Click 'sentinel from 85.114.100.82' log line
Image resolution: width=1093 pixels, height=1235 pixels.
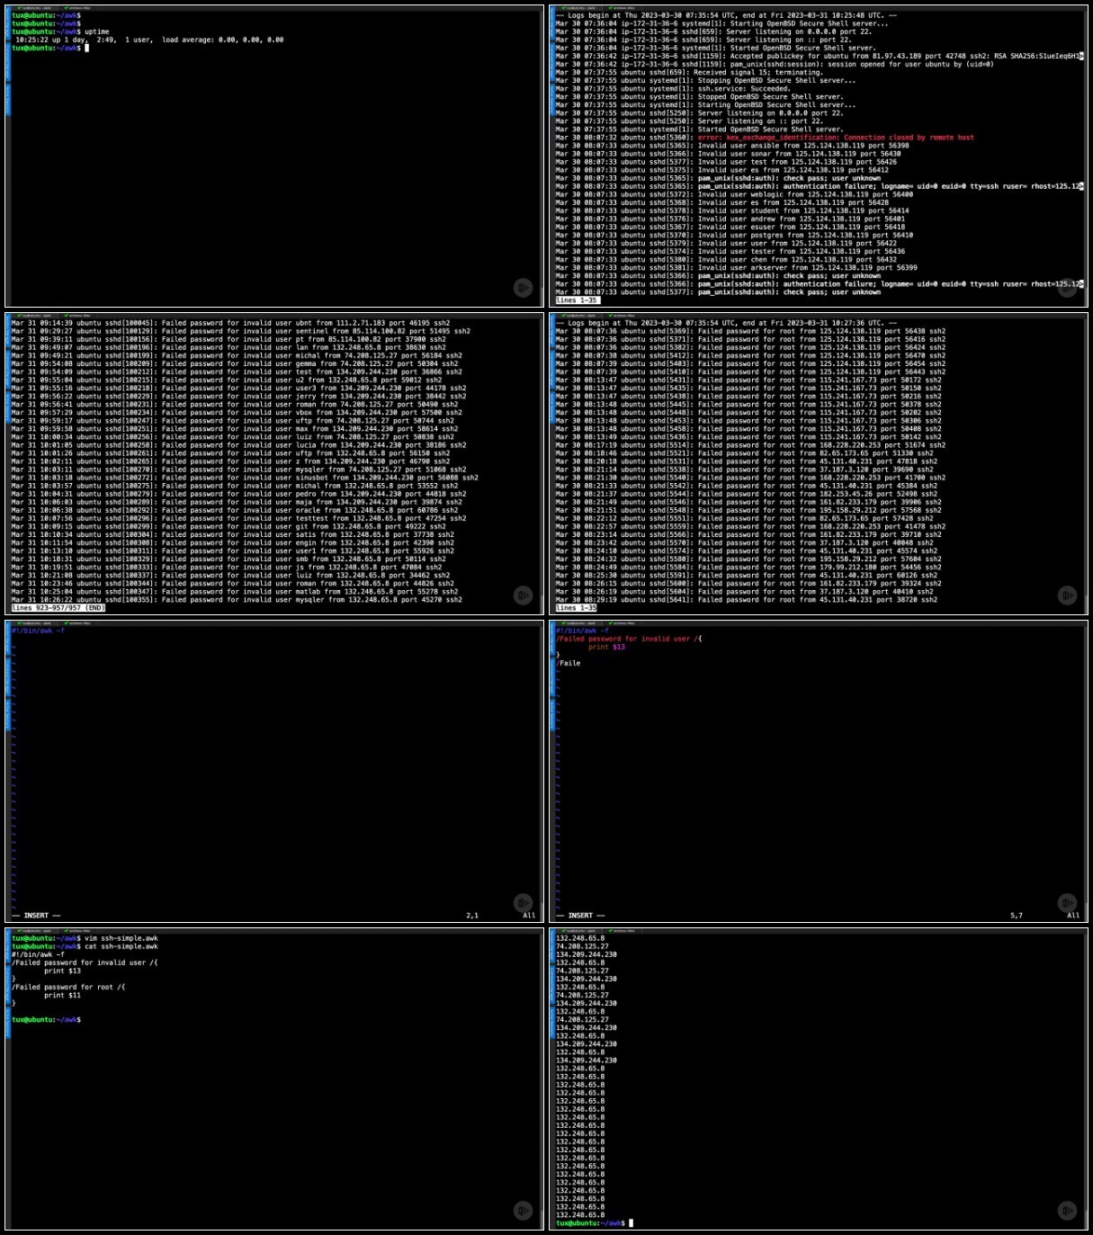pyautogui.click(x=241, y=331)
